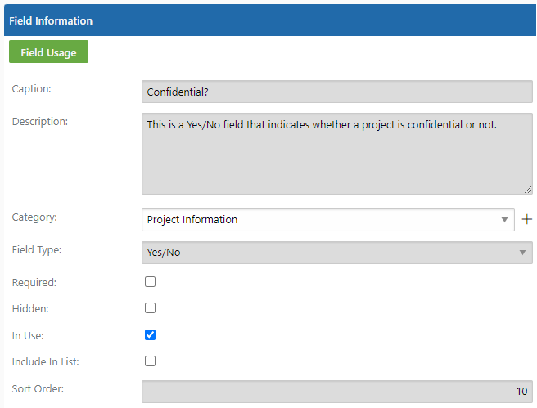Click inside the Description text area
This screenshot has width=537, height=408.
(337, 154)
